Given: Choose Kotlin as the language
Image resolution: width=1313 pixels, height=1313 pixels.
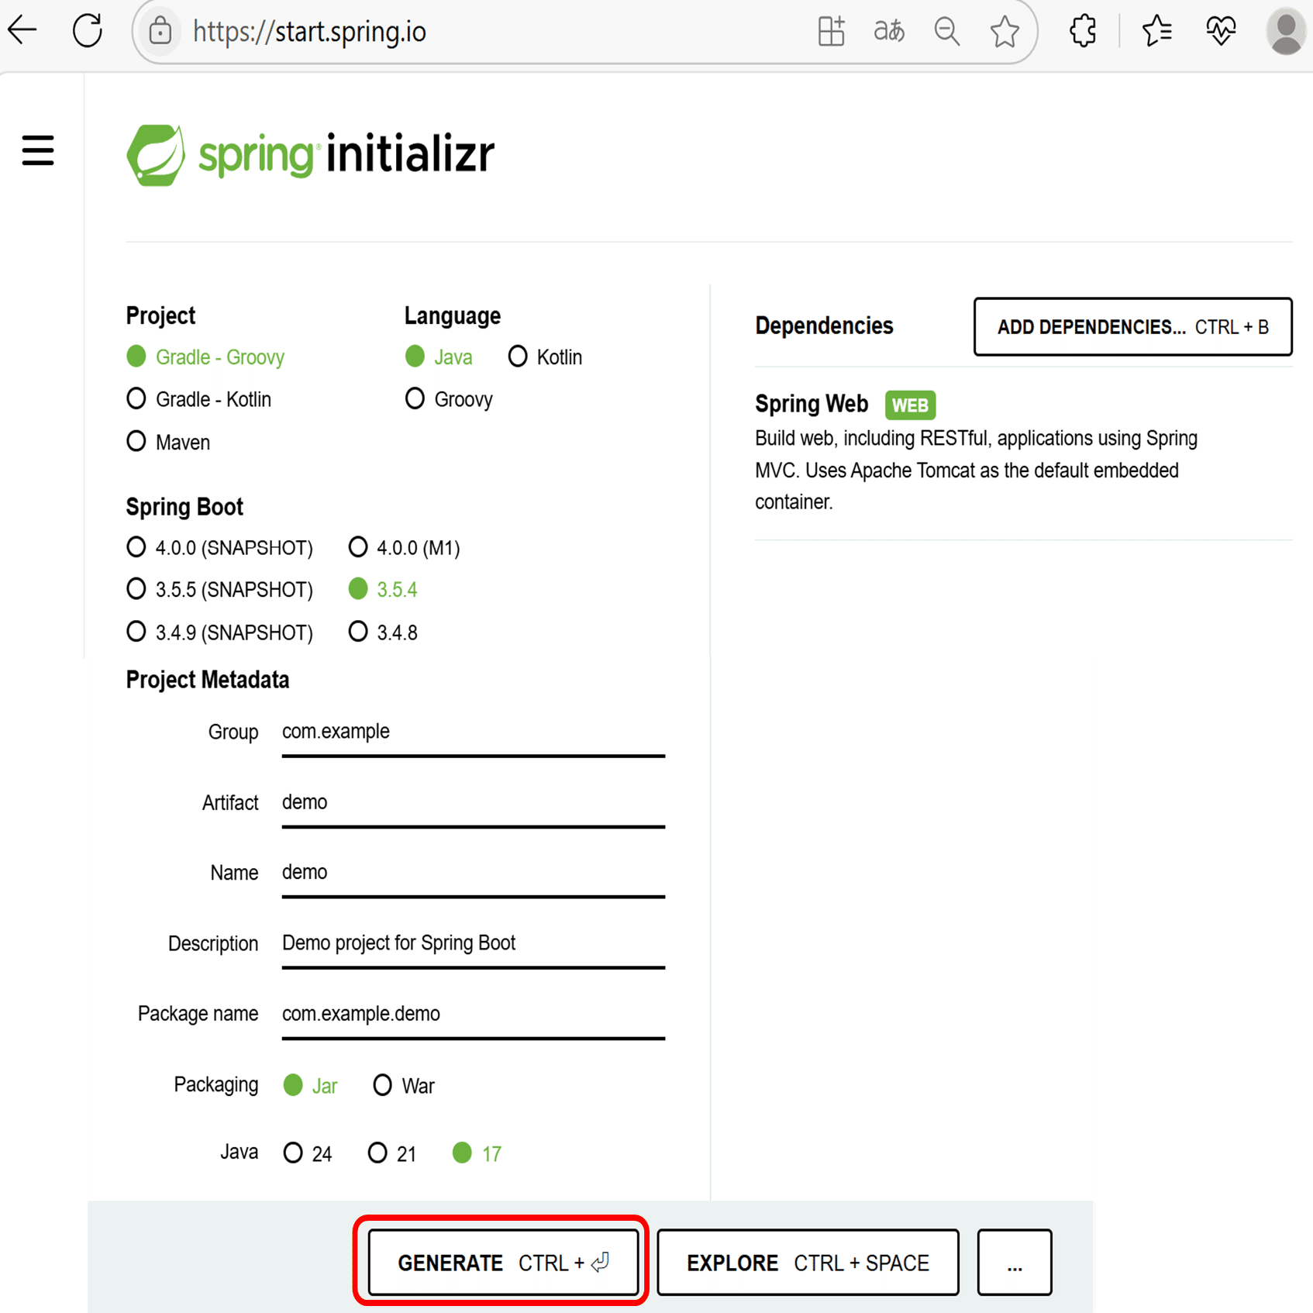Looking at the screenshot, I should pyautogui.click(x=545, y=357).
